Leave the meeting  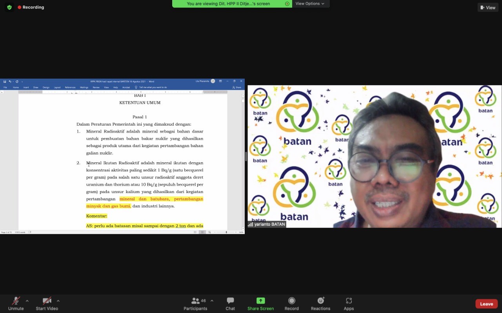(486, 304)
